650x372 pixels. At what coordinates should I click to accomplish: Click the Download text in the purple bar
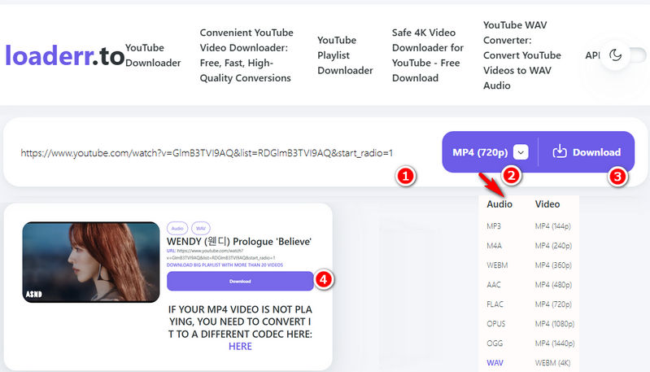coord(596,152)
